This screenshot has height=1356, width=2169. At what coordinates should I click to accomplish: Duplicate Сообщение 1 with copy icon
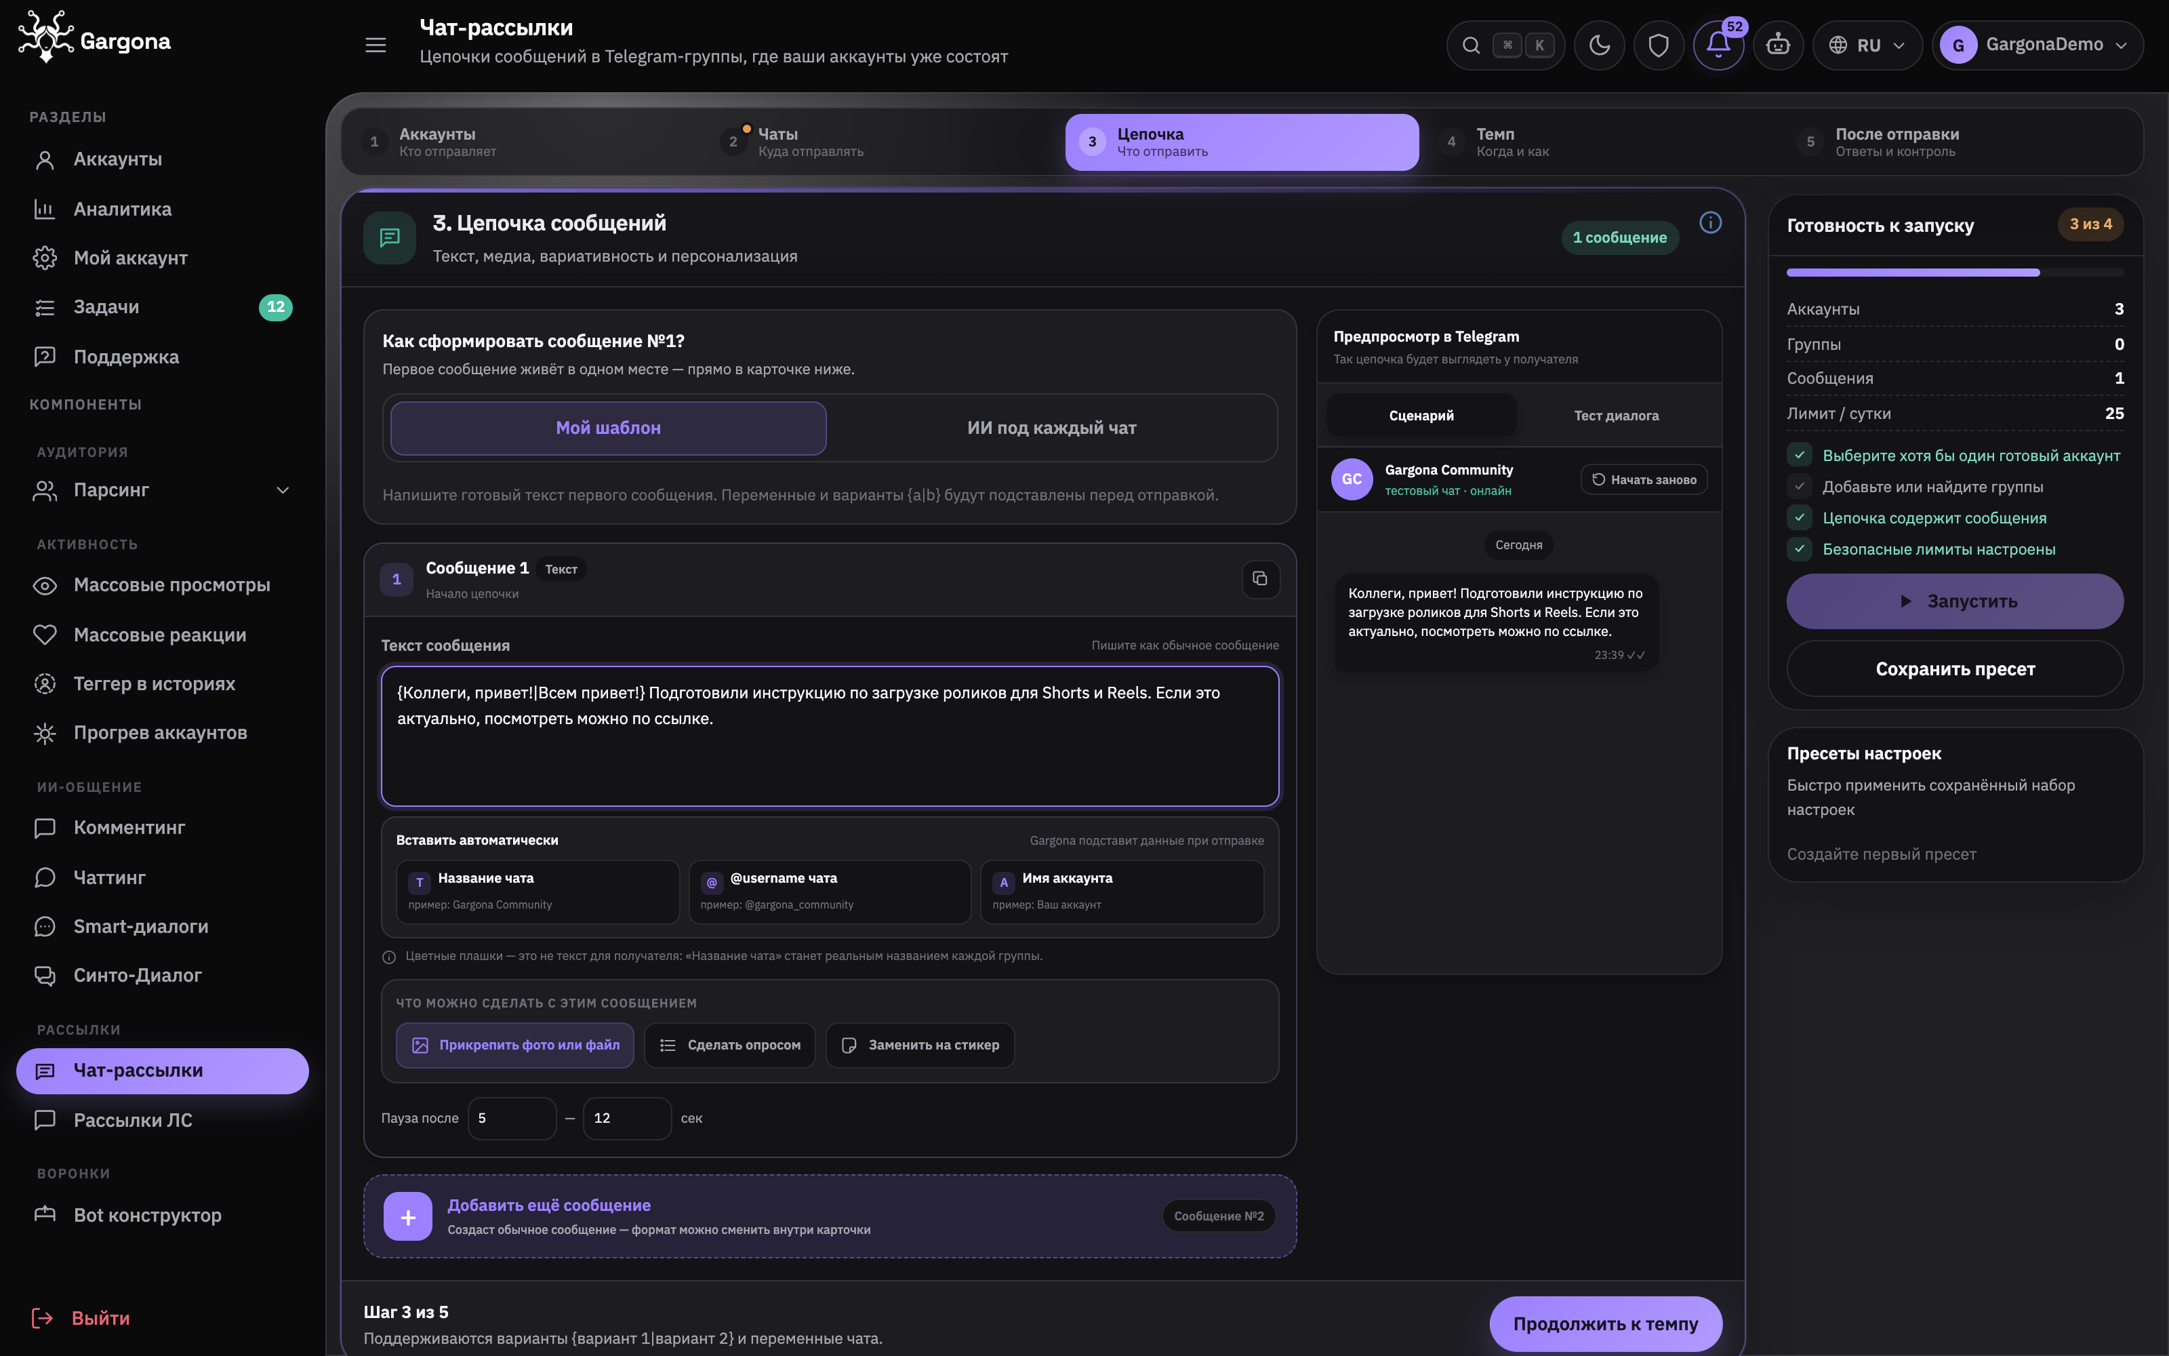tap(1260, 579)
